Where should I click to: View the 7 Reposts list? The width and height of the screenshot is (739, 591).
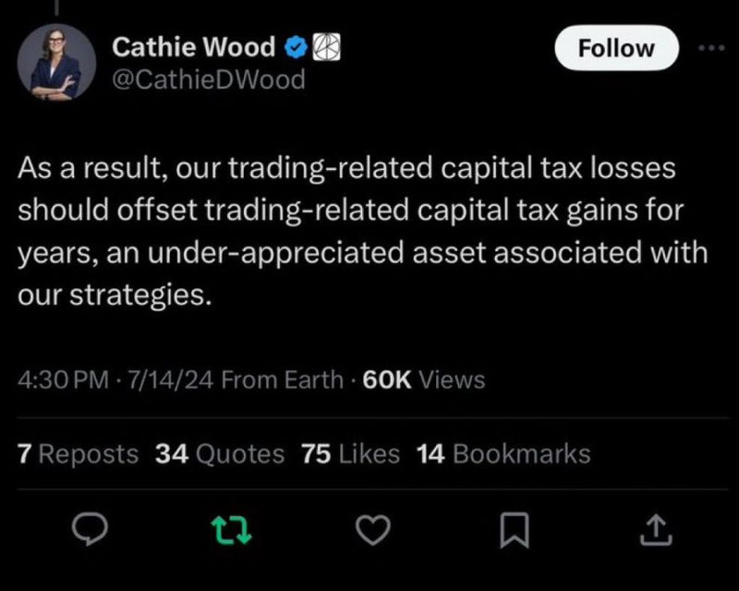pos(78,453)
